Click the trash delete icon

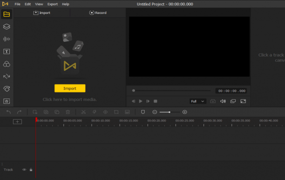point(68,112)
